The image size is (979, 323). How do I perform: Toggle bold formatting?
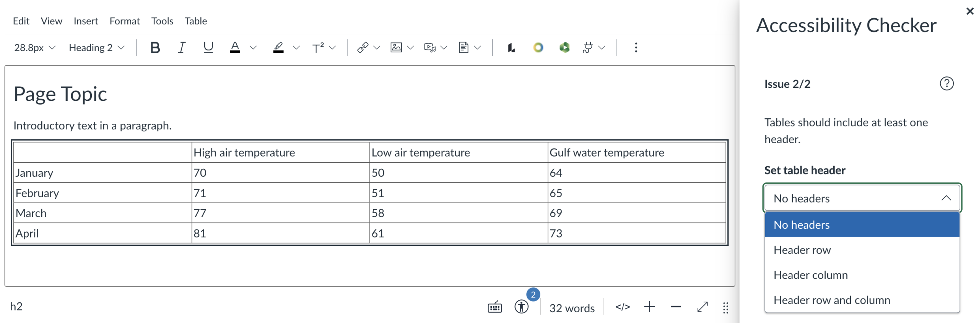click(155, 48)
